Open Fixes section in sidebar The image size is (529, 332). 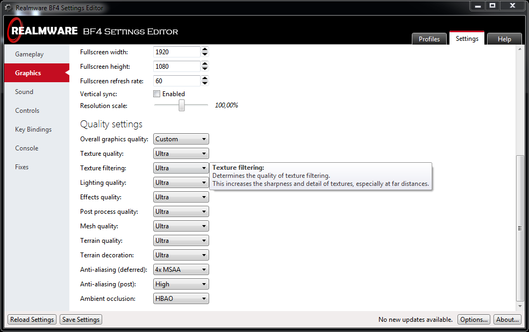coord(37,167)
